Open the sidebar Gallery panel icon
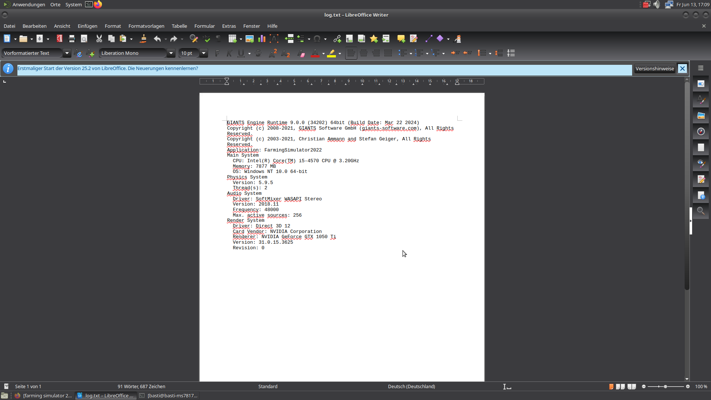Viewport: 711px width, 400px height. (x=701, y=116)
